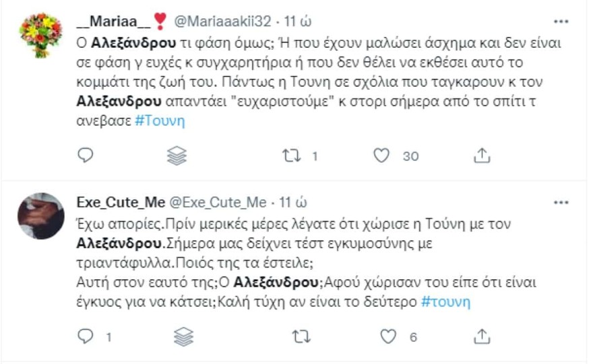Image resolution: width=593 pixels, height=364 pixels.
Task: Open the #Τουνη hashtag link
Action: 160,121
